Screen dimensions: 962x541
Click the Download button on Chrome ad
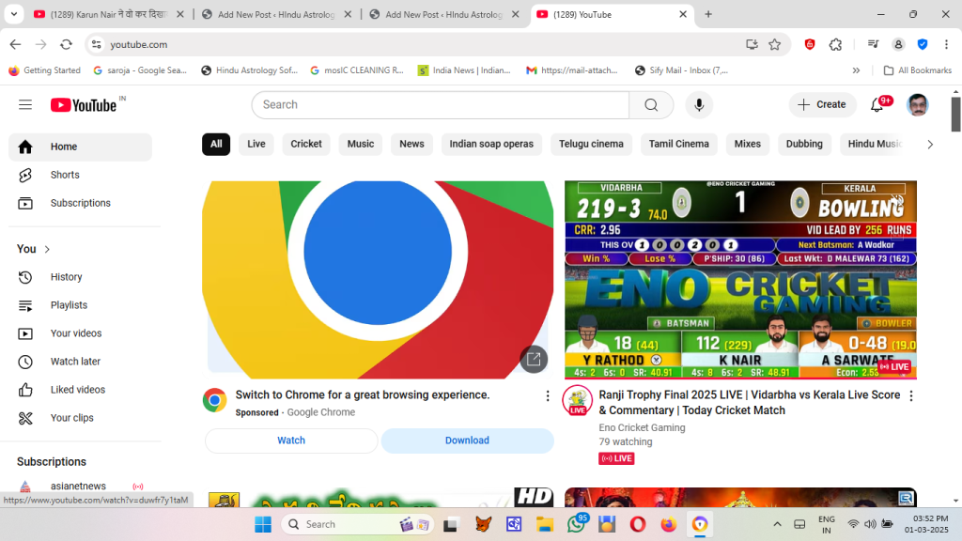468,441
